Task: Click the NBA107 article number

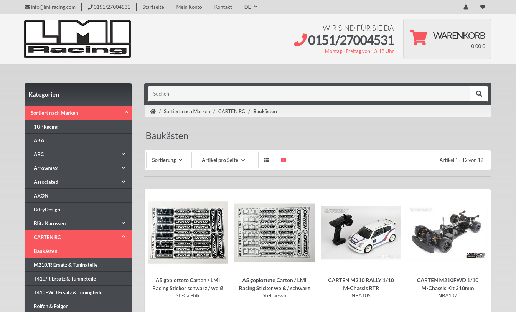Action: point(448,295)
